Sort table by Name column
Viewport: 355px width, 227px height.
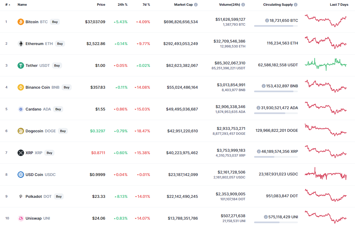tap(22, 5)
